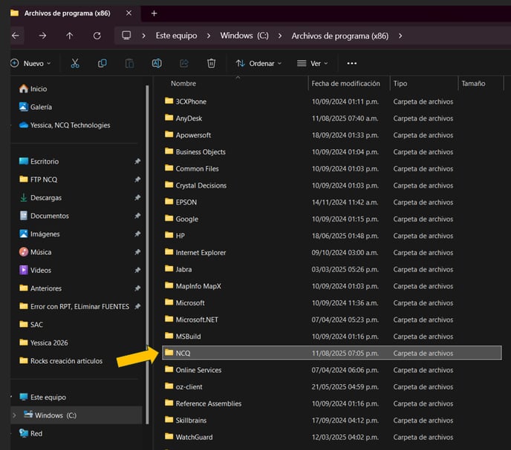
Task: Click the navigation pane scrollbar
Action: coord(147,254)
